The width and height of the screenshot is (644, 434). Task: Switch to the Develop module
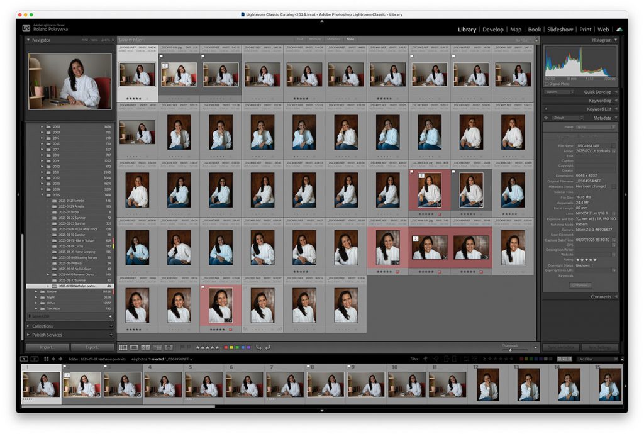click(x=492, y=30)
